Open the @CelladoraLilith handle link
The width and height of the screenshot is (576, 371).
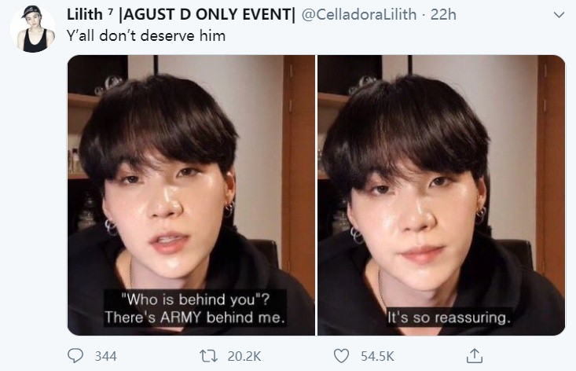(359, 15)
